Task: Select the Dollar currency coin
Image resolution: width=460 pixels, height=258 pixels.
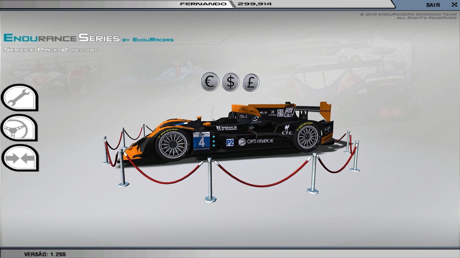Action: point(230,82)
